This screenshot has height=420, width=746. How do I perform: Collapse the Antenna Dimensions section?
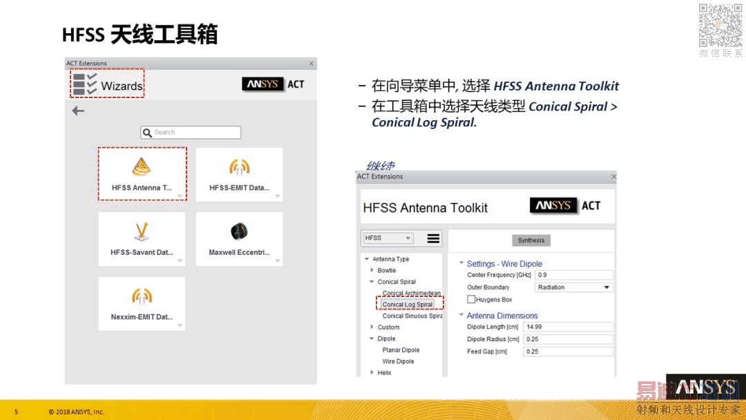pos(461,314)
